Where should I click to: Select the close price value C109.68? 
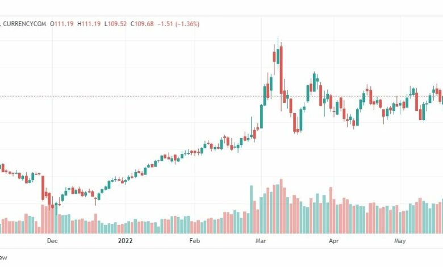[x=142, y=24]
